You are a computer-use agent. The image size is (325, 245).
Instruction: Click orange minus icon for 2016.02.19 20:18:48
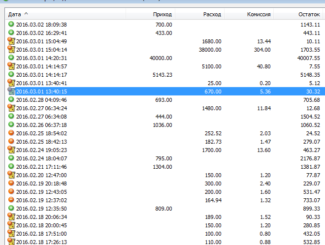tap(11, 183)
